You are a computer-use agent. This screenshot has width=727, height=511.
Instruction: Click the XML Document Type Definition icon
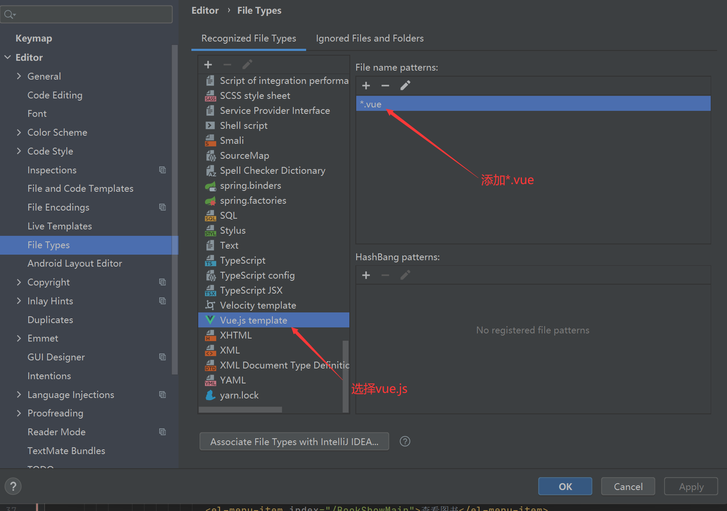tap(210, 365)
